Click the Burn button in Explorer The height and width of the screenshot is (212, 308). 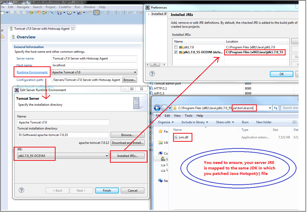[x=245, y=122]
